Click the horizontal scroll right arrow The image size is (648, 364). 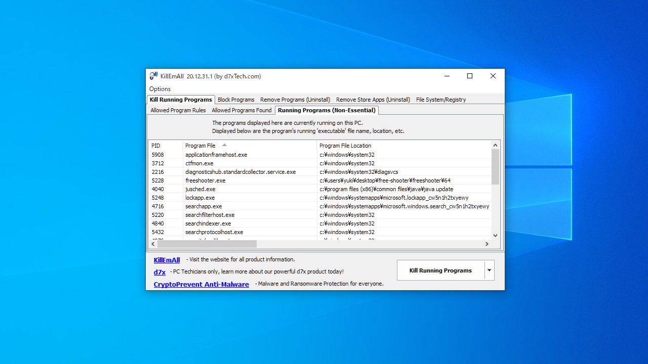click(487, 244)
